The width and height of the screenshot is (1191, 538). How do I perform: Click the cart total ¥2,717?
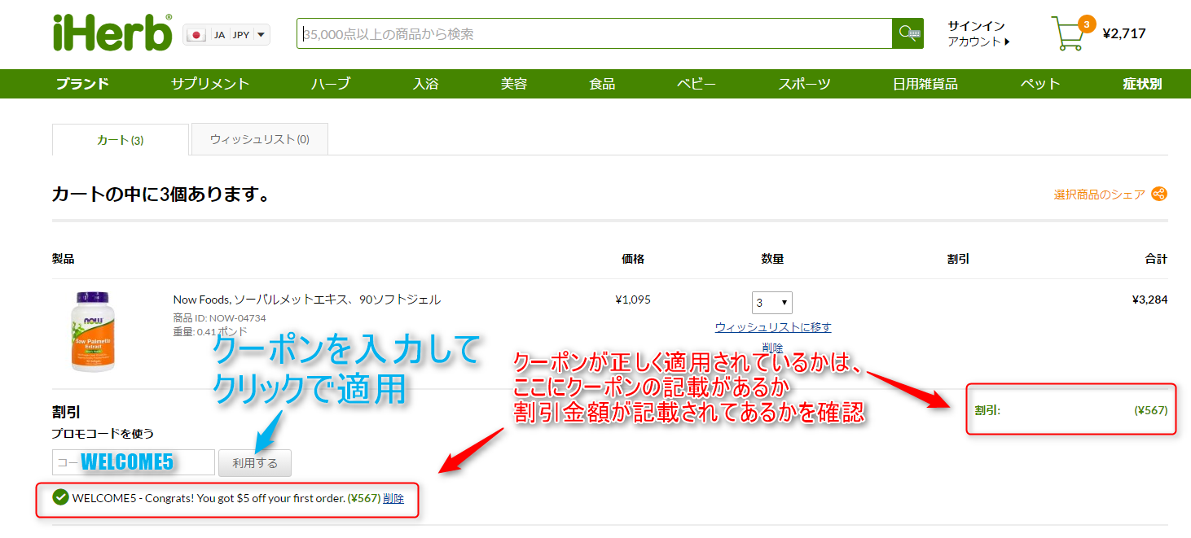(1124, 33)
